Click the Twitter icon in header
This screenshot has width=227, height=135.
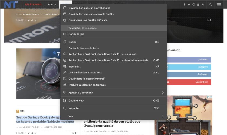point(189,5)
